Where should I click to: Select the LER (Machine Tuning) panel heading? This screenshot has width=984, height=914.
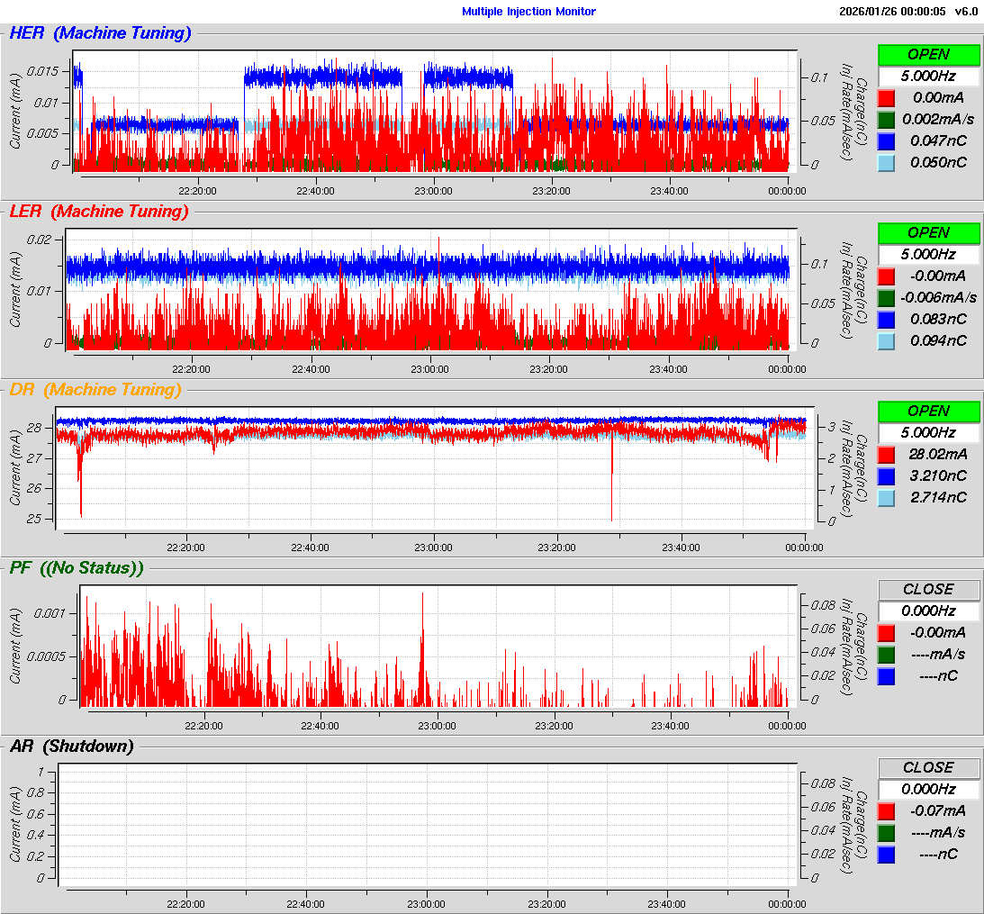[99, 212]
